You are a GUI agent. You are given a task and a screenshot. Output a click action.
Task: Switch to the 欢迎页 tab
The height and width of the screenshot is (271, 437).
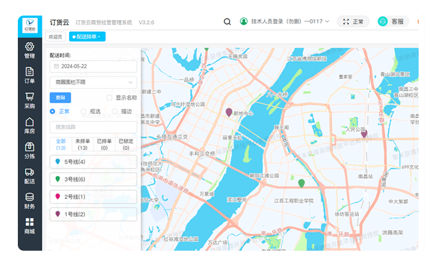(x=56, y=37)
